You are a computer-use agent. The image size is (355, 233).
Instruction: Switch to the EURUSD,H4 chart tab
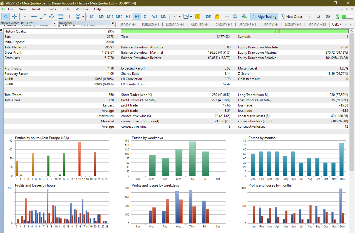pyautogui.click(x=150, y=24)
